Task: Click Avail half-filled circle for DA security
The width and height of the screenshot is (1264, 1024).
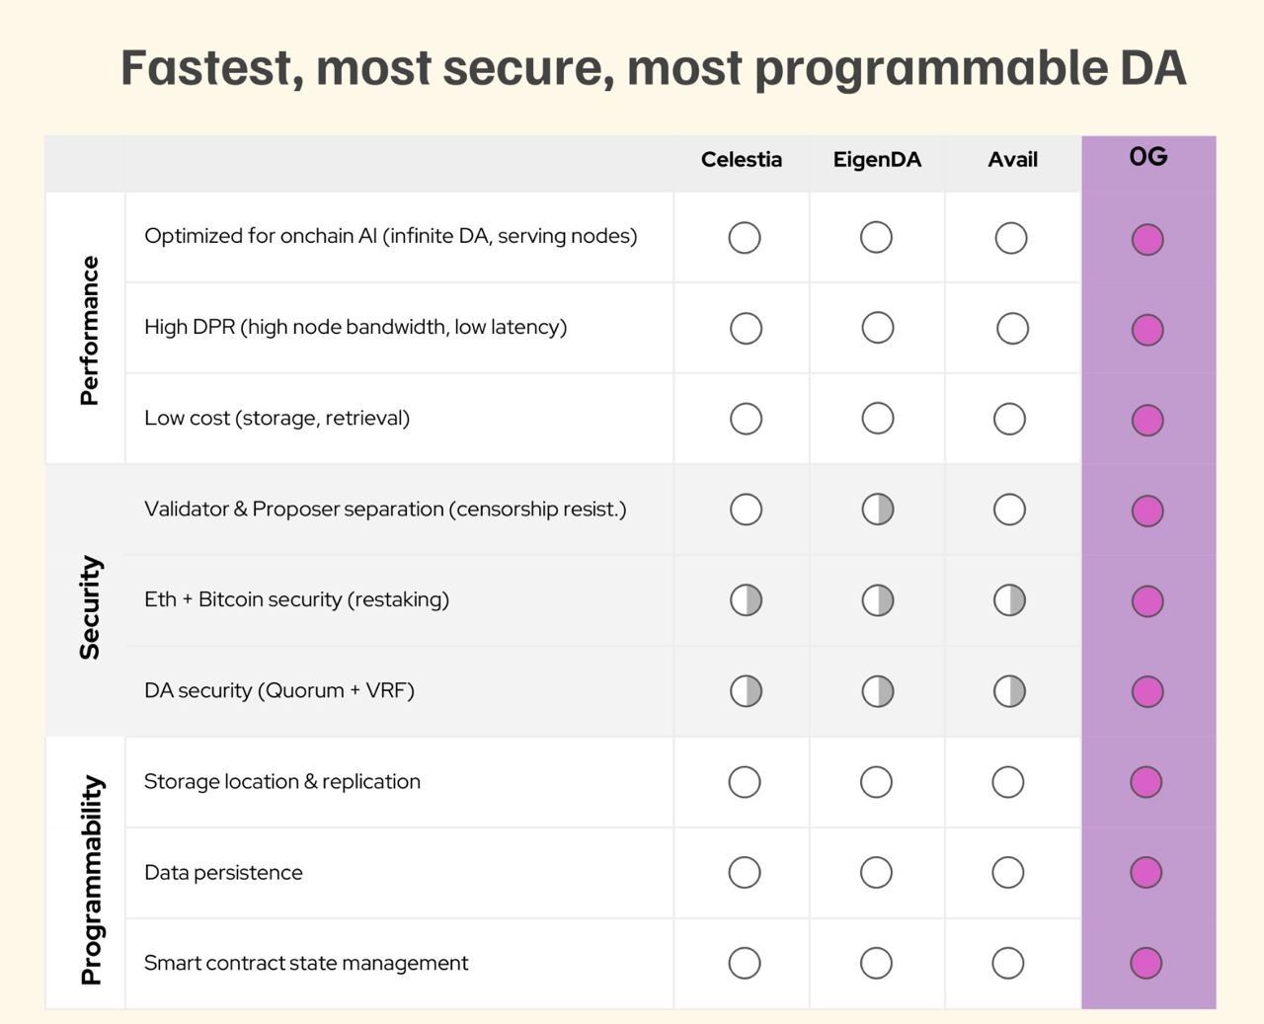Action: 1009,691
